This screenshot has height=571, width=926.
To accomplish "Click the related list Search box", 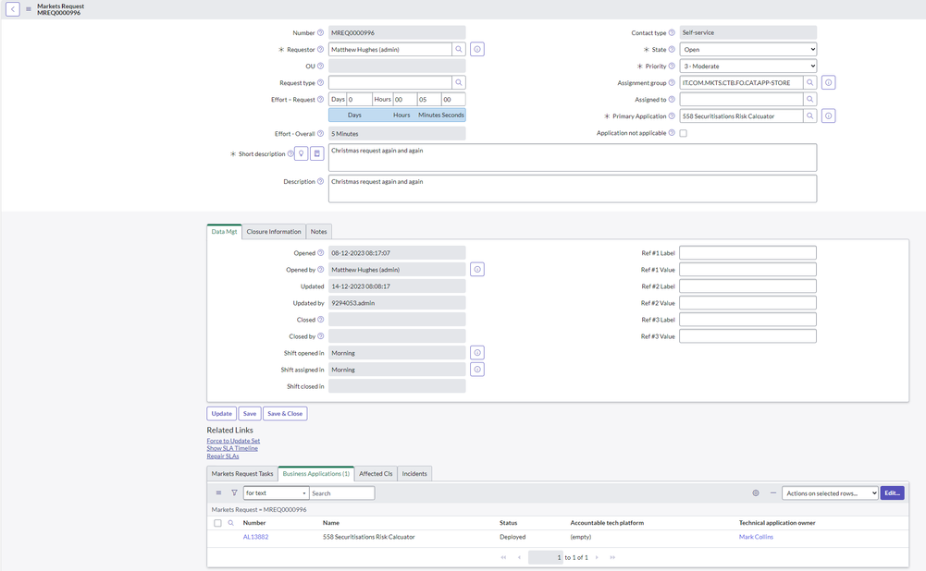I will pos(342,493).
